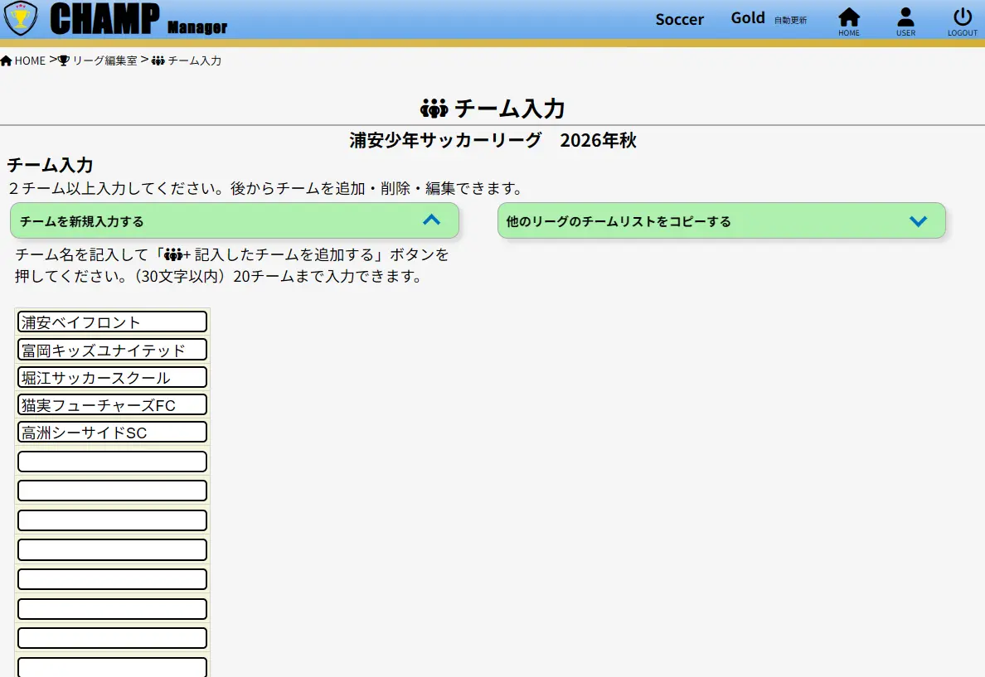Go to HOME via header house icon
985x677 pixels.
pos(849,22)
